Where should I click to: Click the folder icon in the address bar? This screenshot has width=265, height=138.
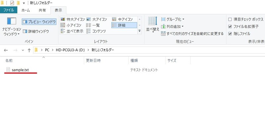click(x=36, y=50)
